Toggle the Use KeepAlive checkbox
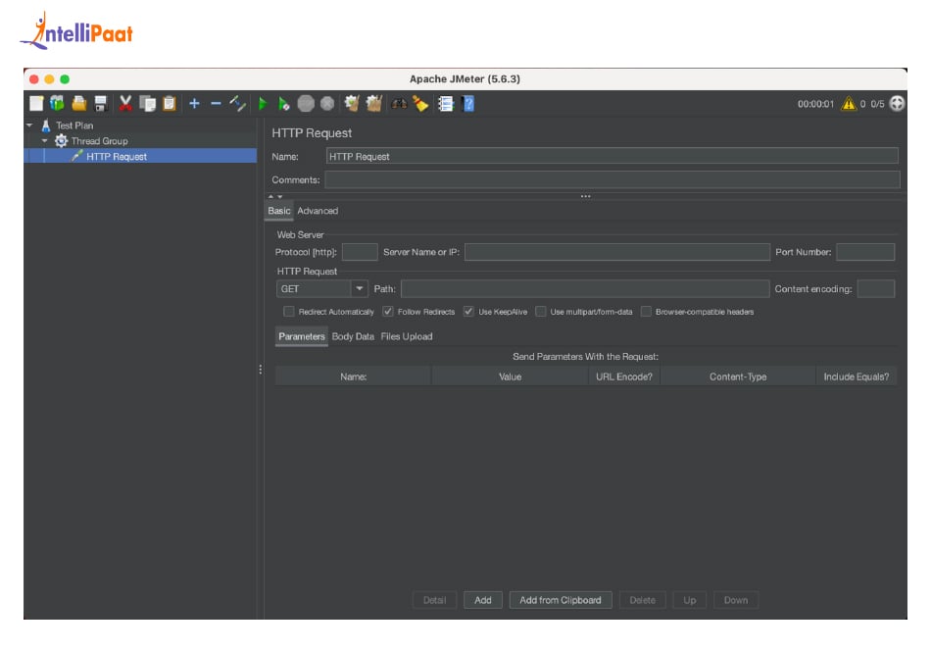 point(468,311)
